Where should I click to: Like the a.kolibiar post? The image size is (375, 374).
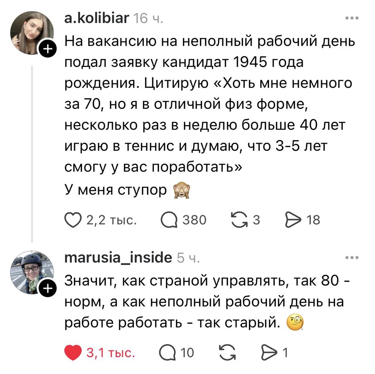pos(73,220)
